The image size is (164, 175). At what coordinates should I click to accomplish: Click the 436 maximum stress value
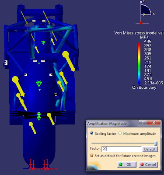[147, 42]
